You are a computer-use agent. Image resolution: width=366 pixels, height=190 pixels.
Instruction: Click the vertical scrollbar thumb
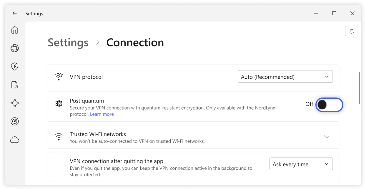coord(360,88)
